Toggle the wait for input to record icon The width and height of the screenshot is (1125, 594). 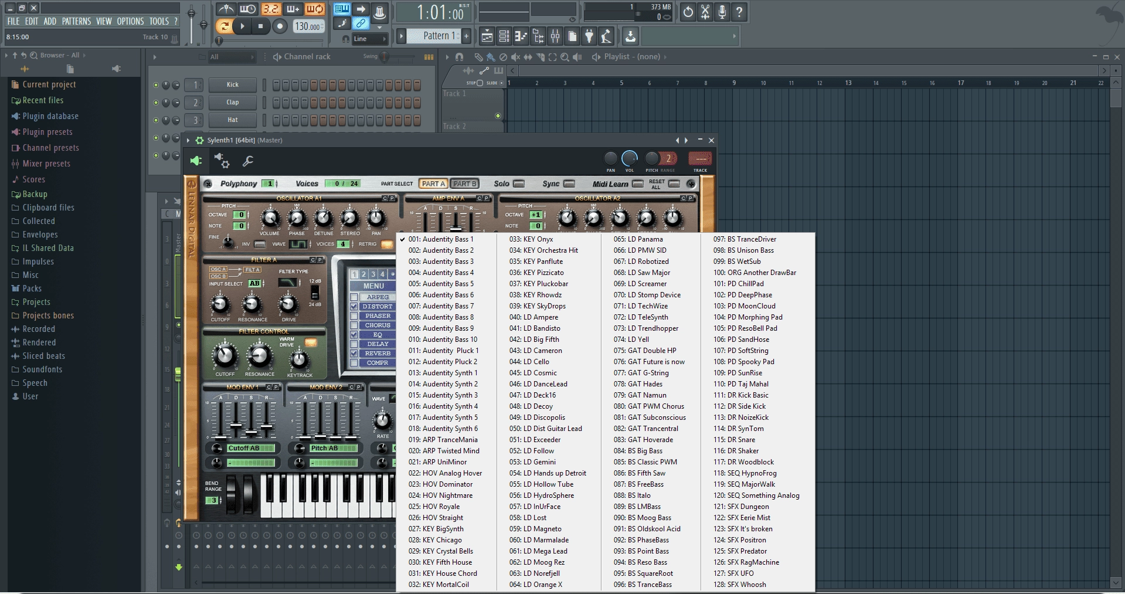[x=248, y=9]
